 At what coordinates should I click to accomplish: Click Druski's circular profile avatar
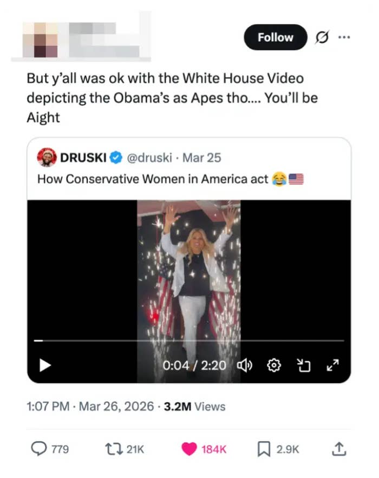tap(48, 158)
